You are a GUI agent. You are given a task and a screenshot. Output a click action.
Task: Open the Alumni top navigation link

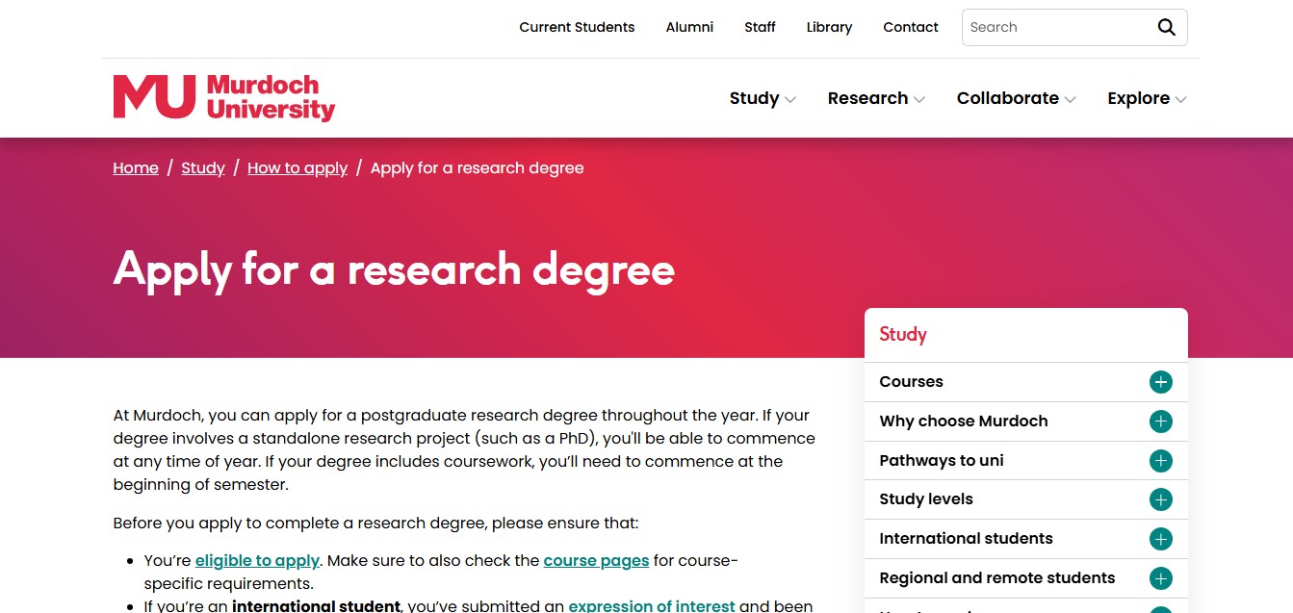pyautogui.click(x=689, y=27)
